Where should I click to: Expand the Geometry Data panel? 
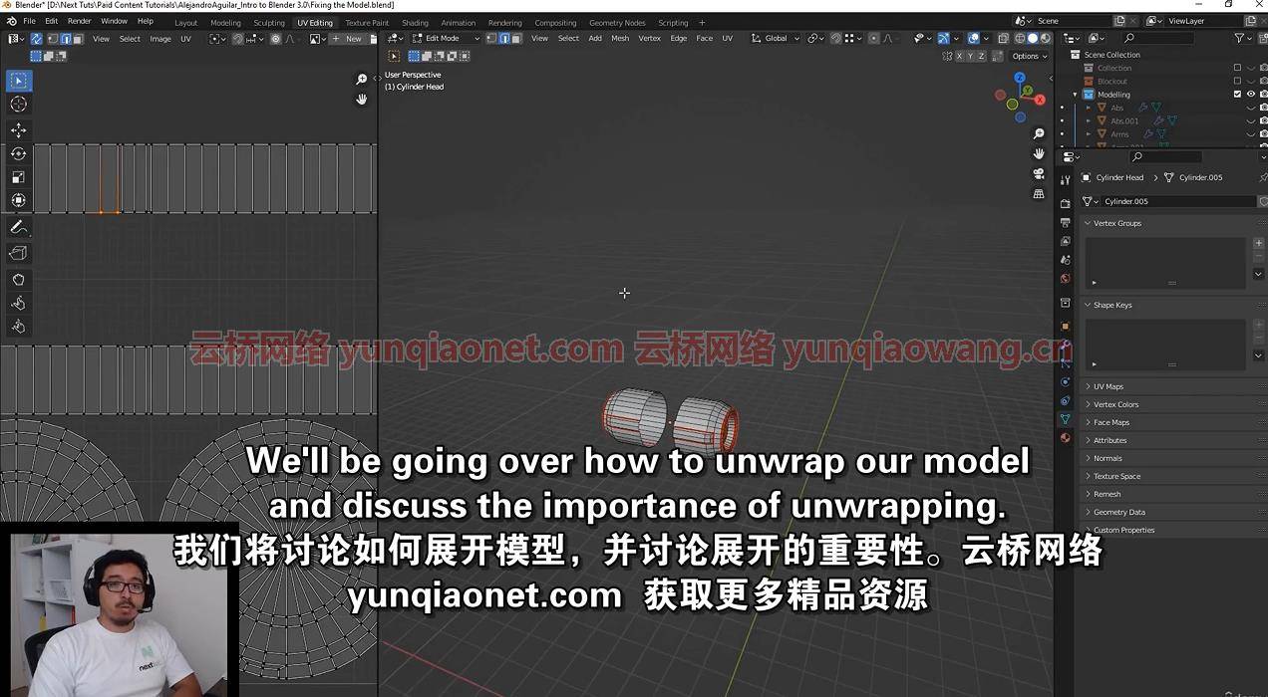tap(1118, 512)
